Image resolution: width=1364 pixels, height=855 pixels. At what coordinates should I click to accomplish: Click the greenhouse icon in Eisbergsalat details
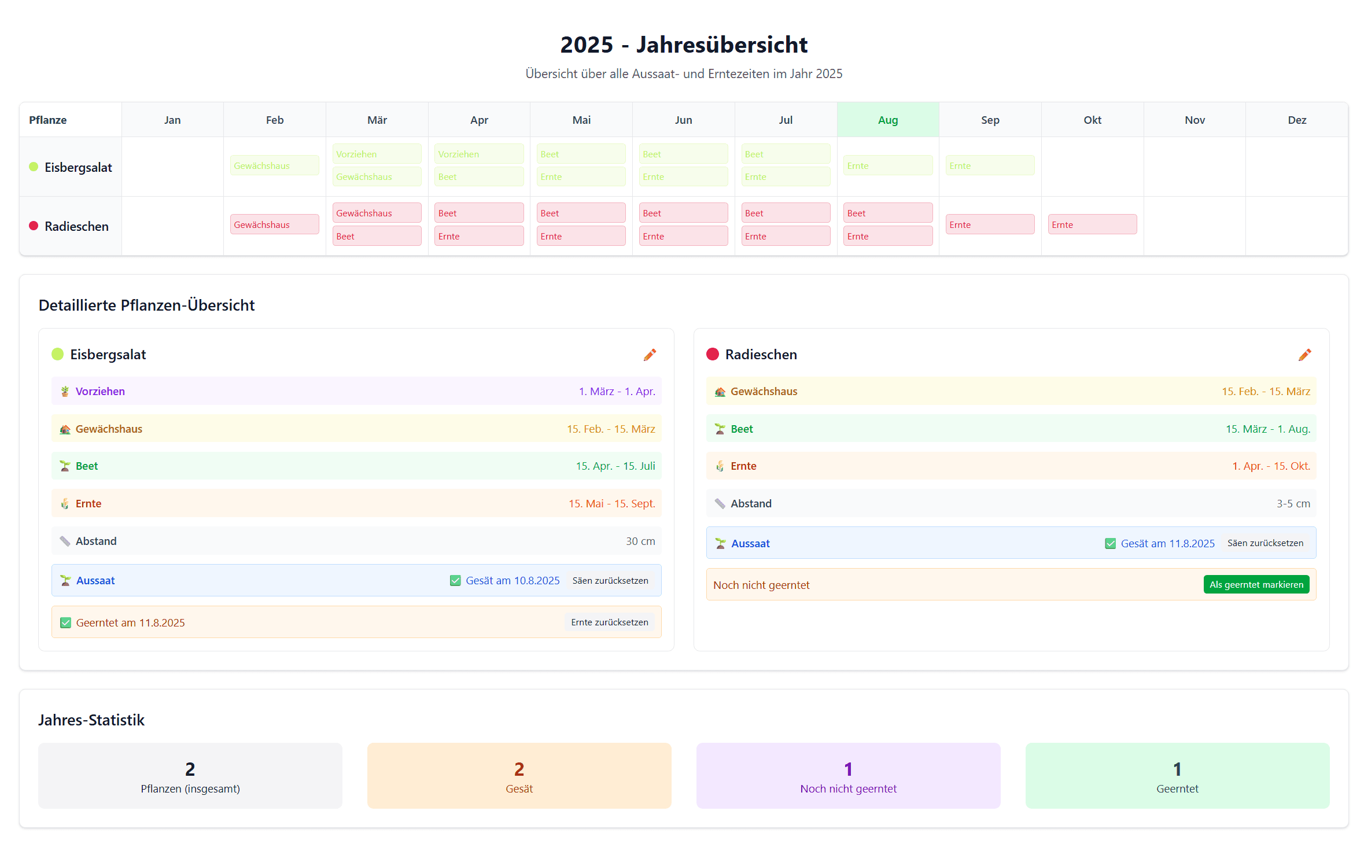click(x=64, y=429)
